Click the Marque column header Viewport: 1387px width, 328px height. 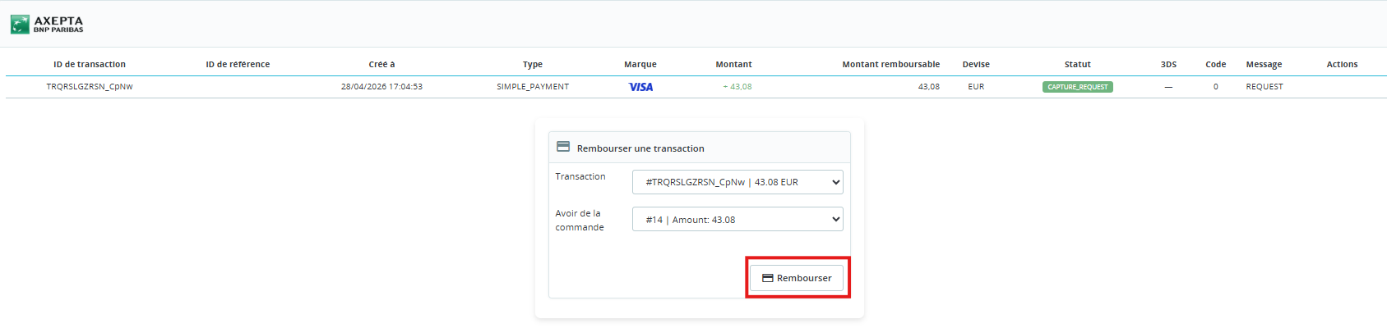(x=640, y=64)
